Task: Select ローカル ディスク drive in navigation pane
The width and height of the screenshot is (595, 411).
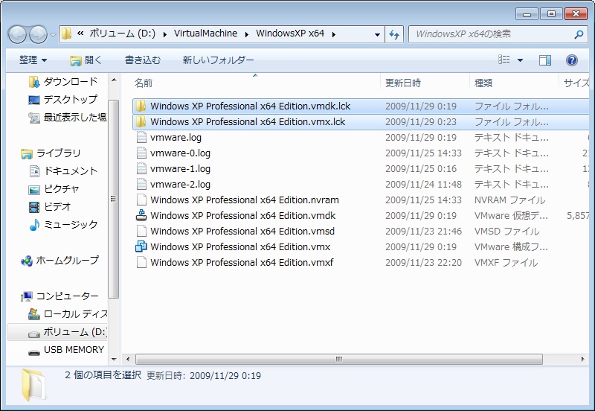Action: (x=68, y=313)
